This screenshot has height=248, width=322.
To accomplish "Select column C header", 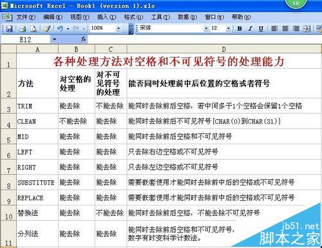I will [111, 50].
